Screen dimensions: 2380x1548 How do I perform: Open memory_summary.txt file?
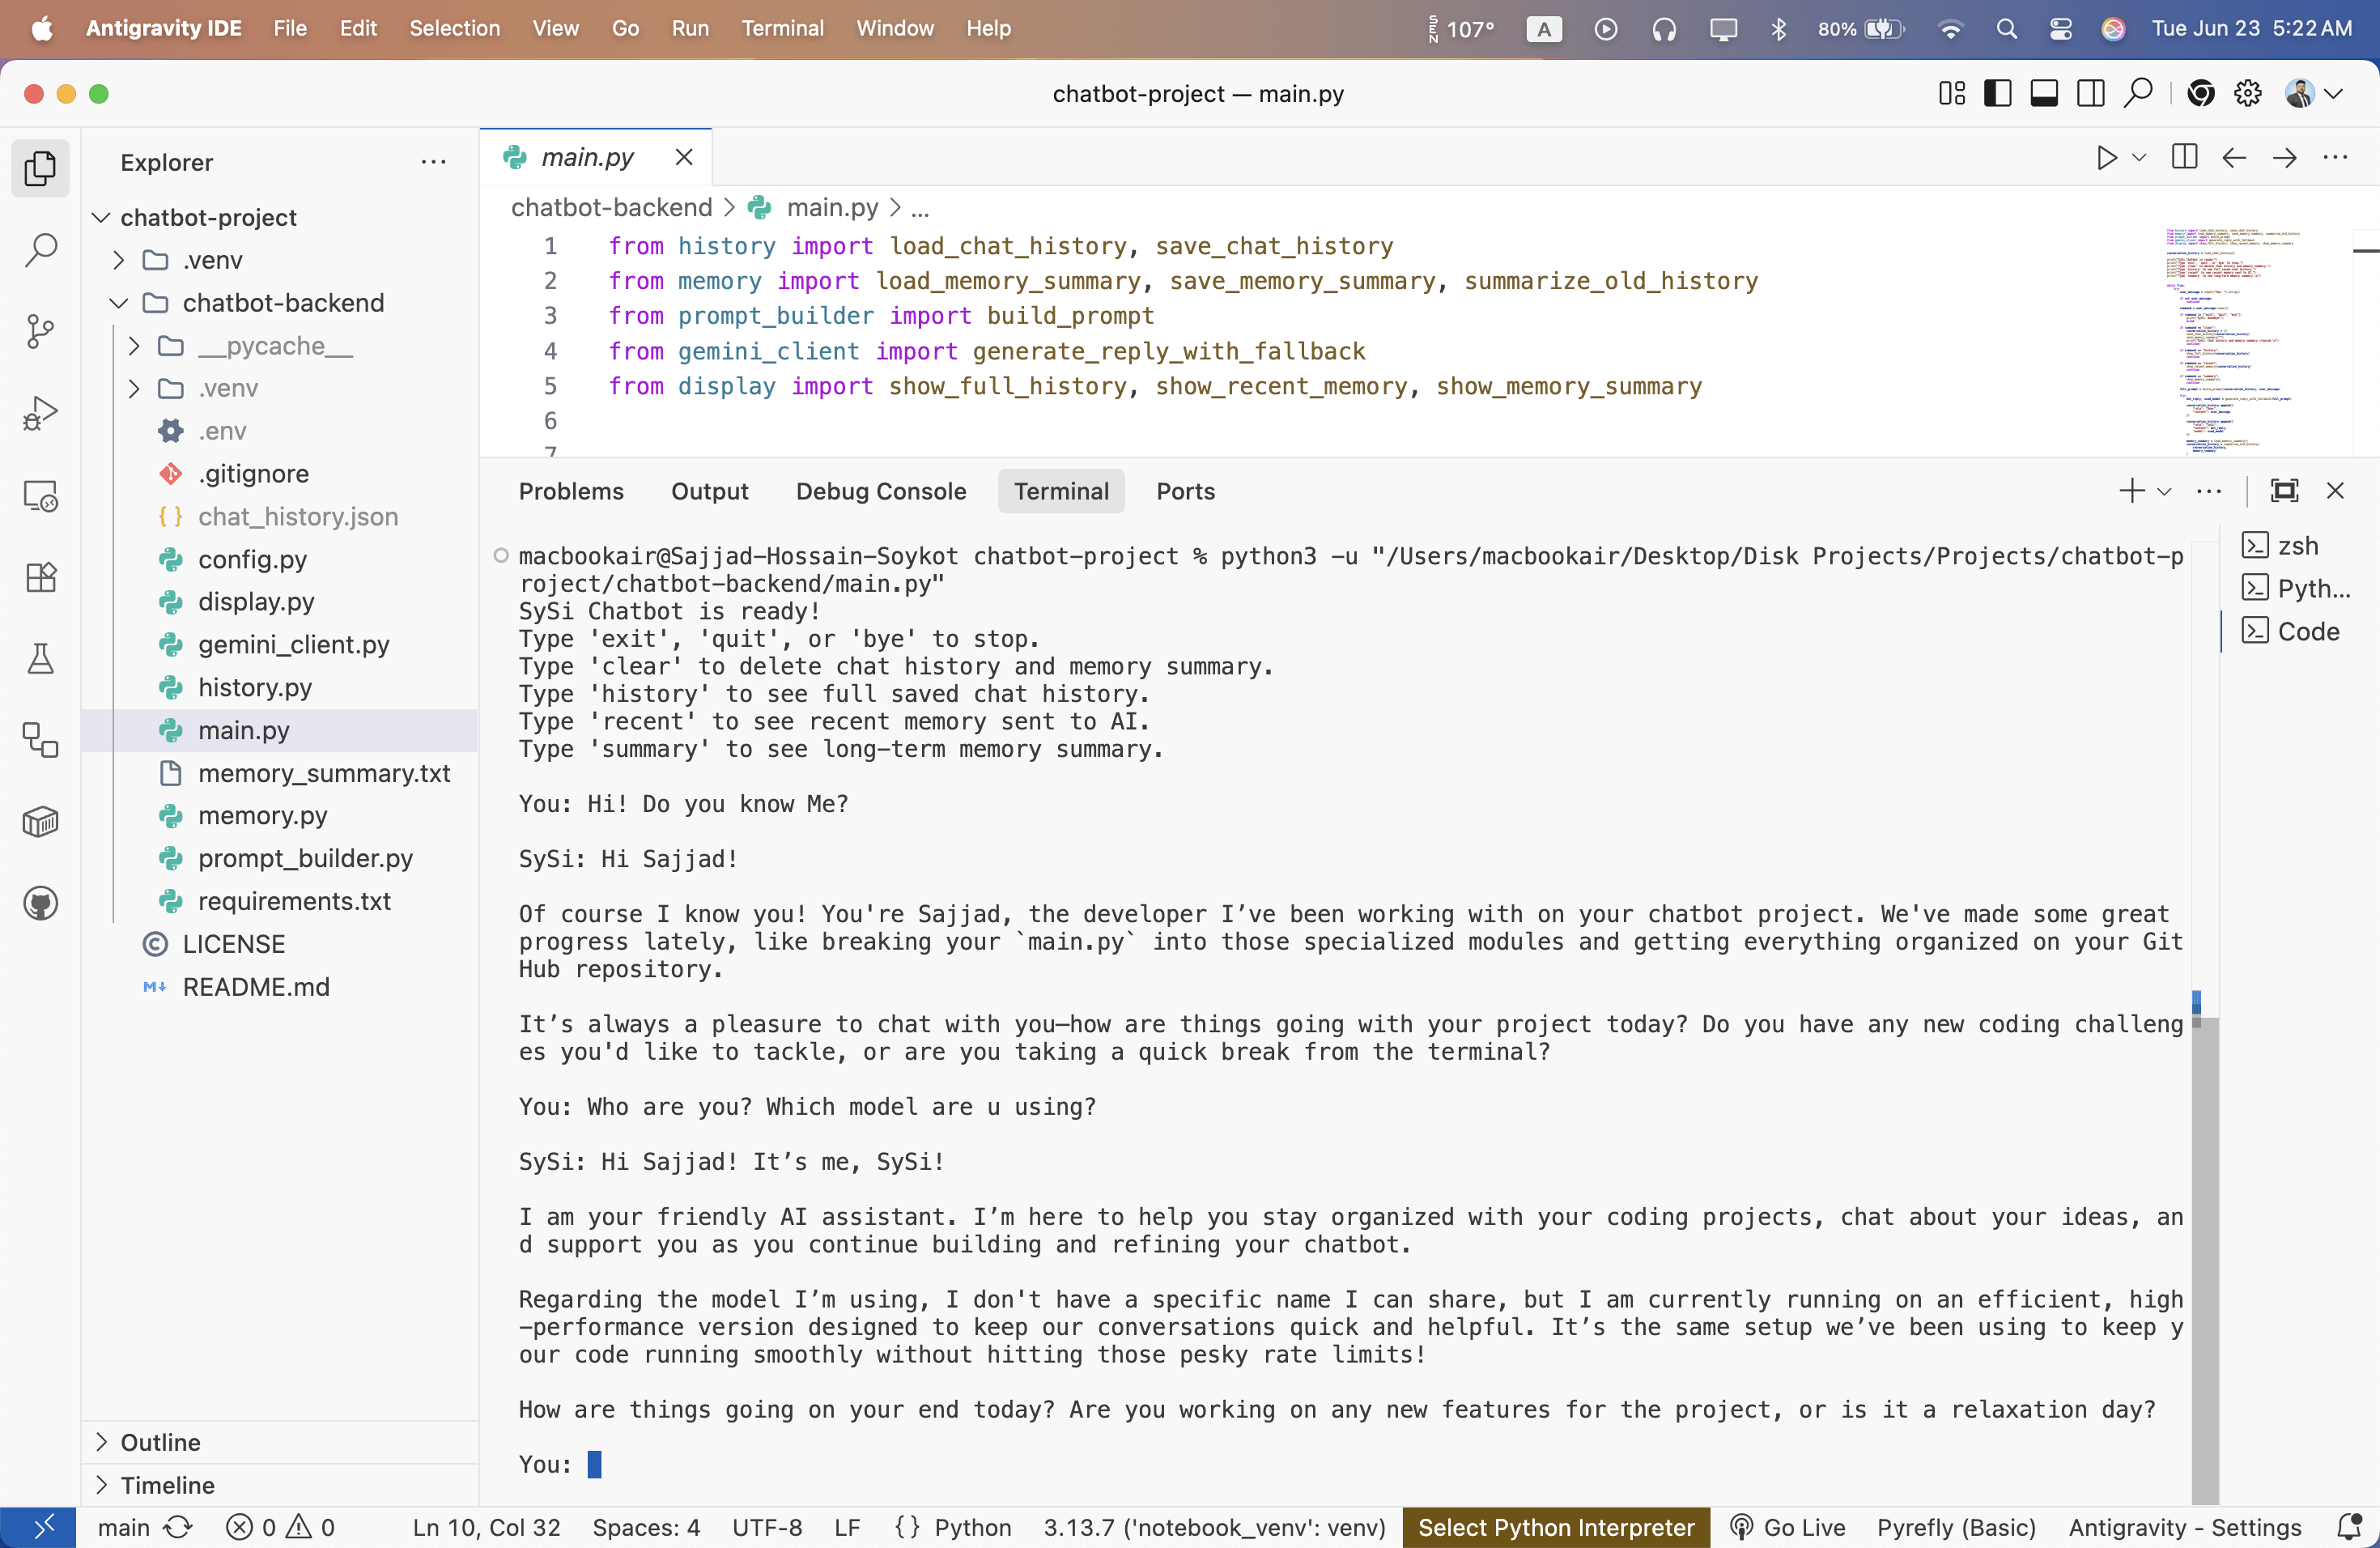[323, 773]
